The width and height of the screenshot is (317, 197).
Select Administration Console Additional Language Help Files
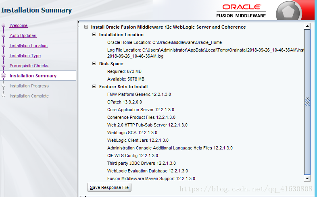tap(170, 148)
